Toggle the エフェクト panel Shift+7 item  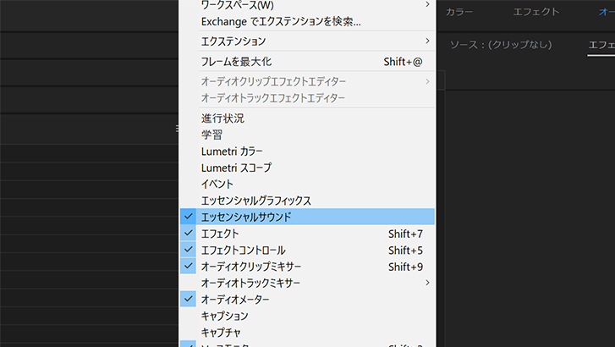[x=307, y=234]
